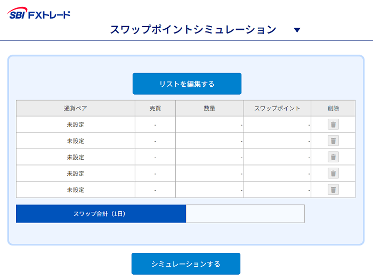This screenshot has height=280, width=373.
Task: Click the スワップポイントシミュレーション page title
Action: 193,30
